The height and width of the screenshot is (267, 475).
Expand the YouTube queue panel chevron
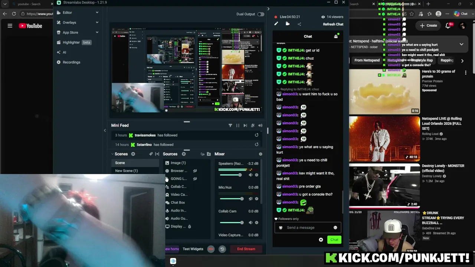pos(461,44)
